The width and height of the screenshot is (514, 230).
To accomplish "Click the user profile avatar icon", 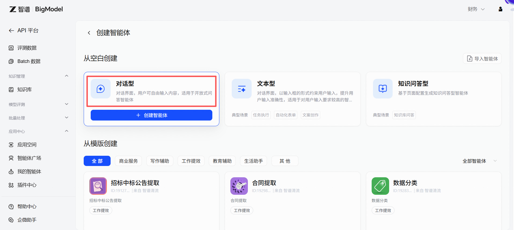I will tap(500, 9).
